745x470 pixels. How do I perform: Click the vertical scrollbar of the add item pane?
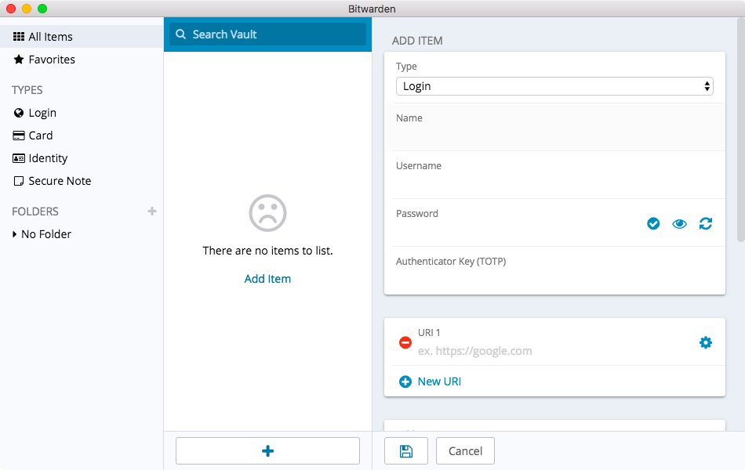click(741, 131)
